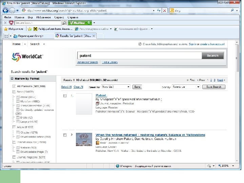244x183 pixels.
Task: Check the eBook checkbox
Action: (18, 97)
